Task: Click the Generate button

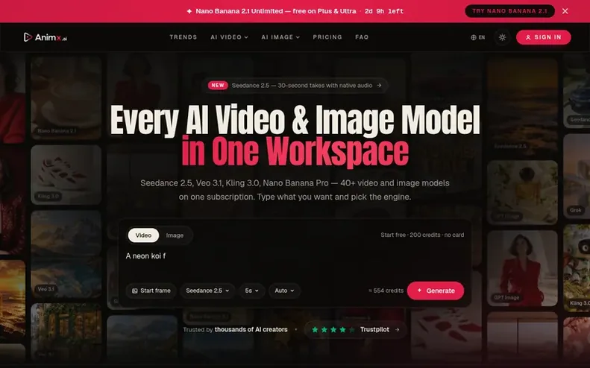Action: tap(436, 291)
